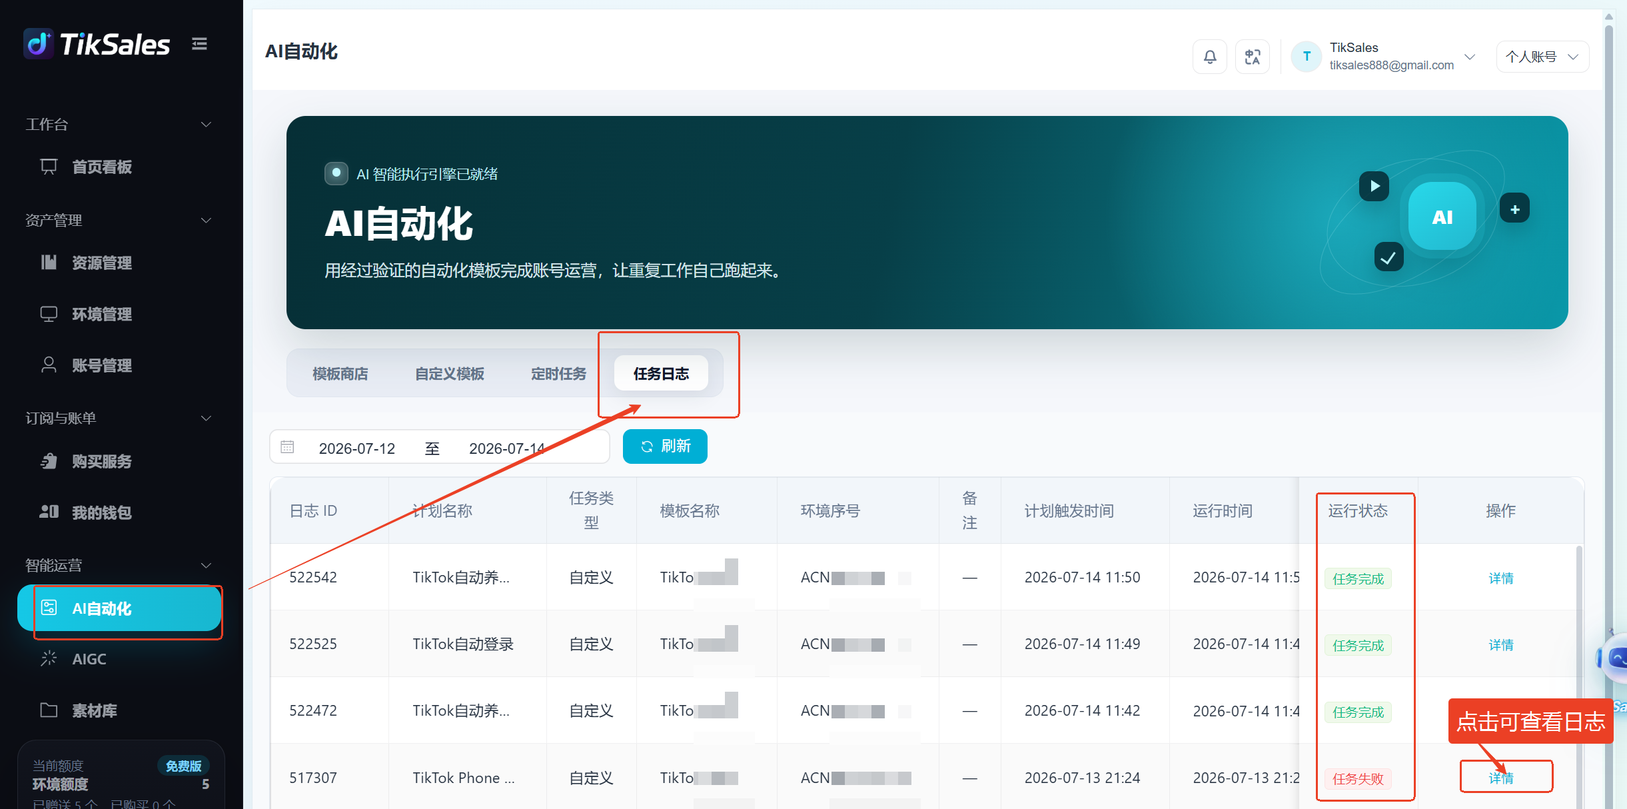Open the 个人账号 dropdown
The height and width of the screenshot is (809, 1627).
tap(1542, 57)
